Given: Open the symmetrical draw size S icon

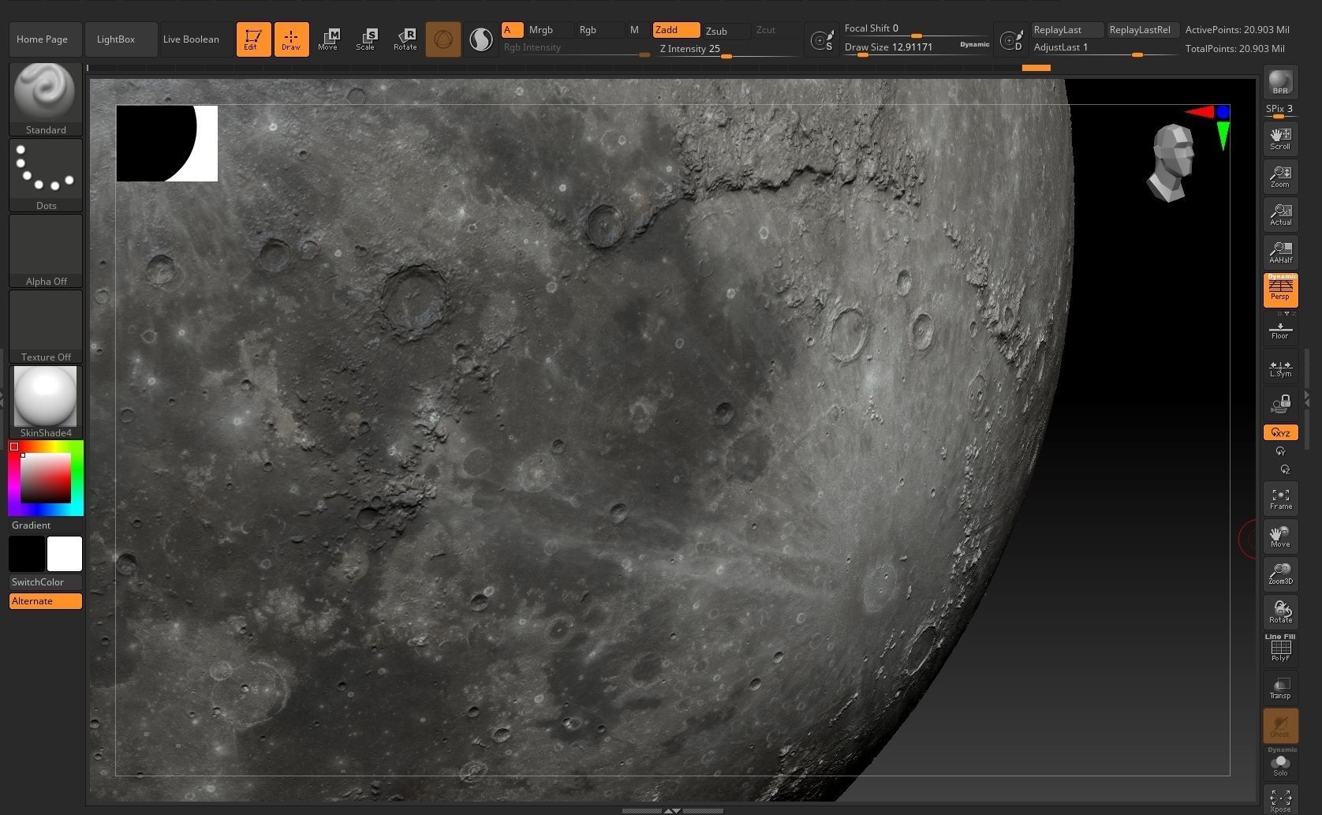Looking at the screenshot, I should (822, 39).
